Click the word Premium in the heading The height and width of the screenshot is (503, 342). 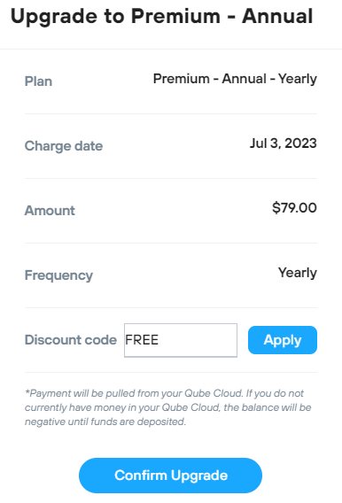(x=175, y=16)
